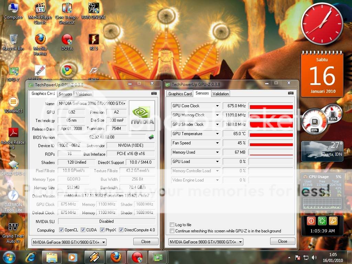
Task: Enable continue refreshing in background checkbox
Action: tap(172, 231)
